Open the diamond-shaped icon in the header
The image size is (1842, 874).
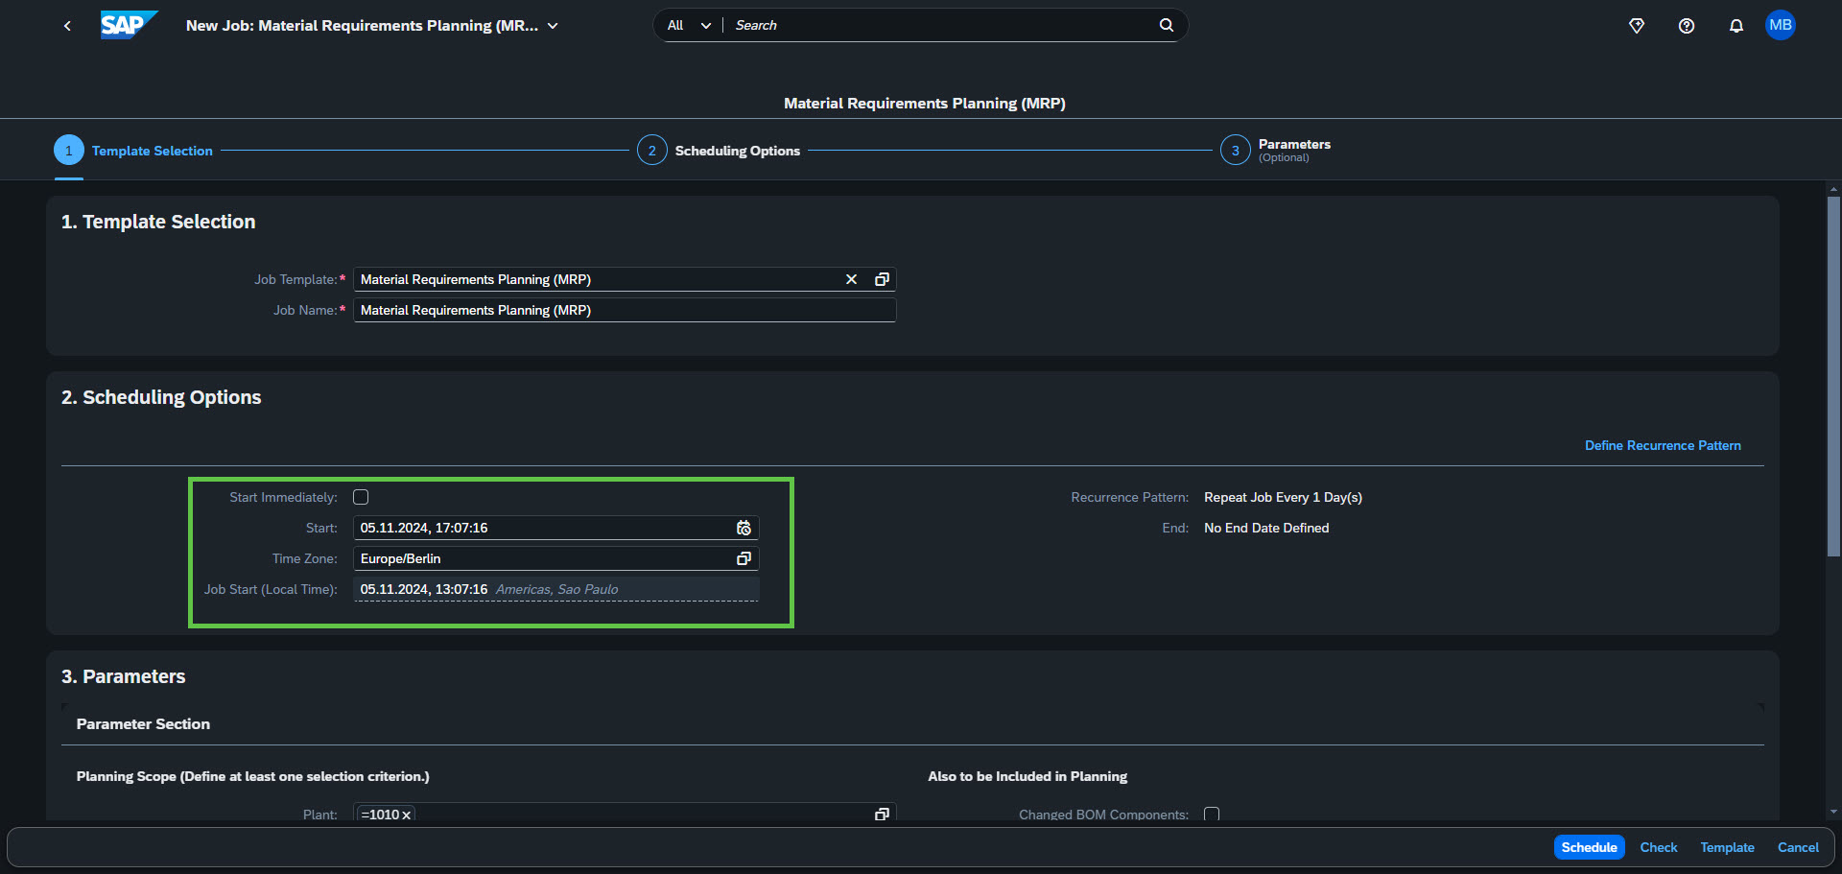click(1637, 26)
